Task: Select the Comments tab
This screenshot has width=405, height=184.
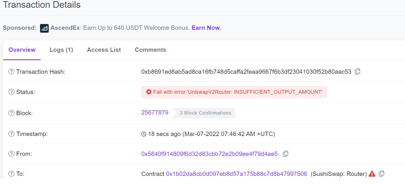Action: click(x=150, y=50)
